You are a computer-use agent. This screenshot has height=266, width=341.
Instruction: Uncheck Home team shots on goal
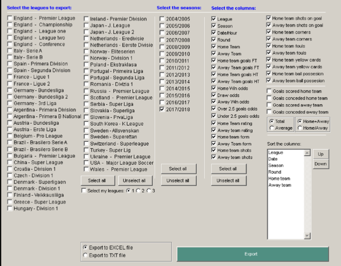[x=269, y=18]
